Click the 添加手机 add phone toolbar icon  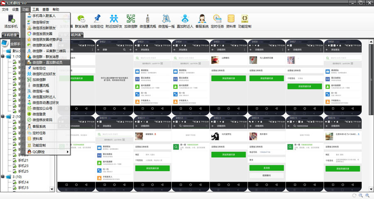(11, 21)
